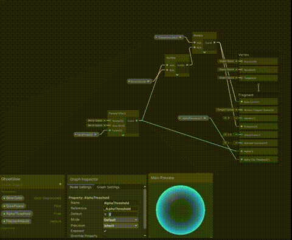Click the Fresnel Effect Normal input port
The width and height of the screenshot is (292, 240).
pyautogui.click(x=109, y=121)
